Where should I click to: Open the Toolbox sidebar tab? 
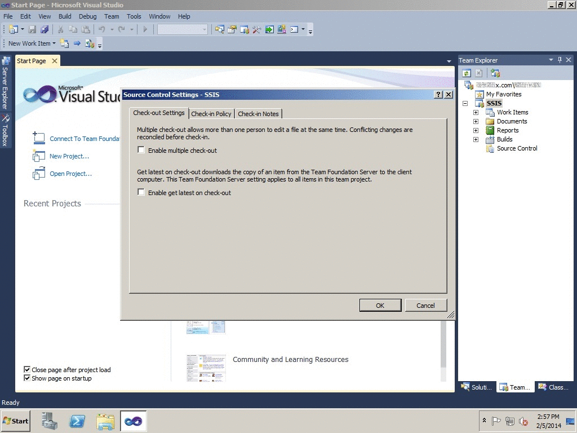pyautogui.click(x=5, y=130)
